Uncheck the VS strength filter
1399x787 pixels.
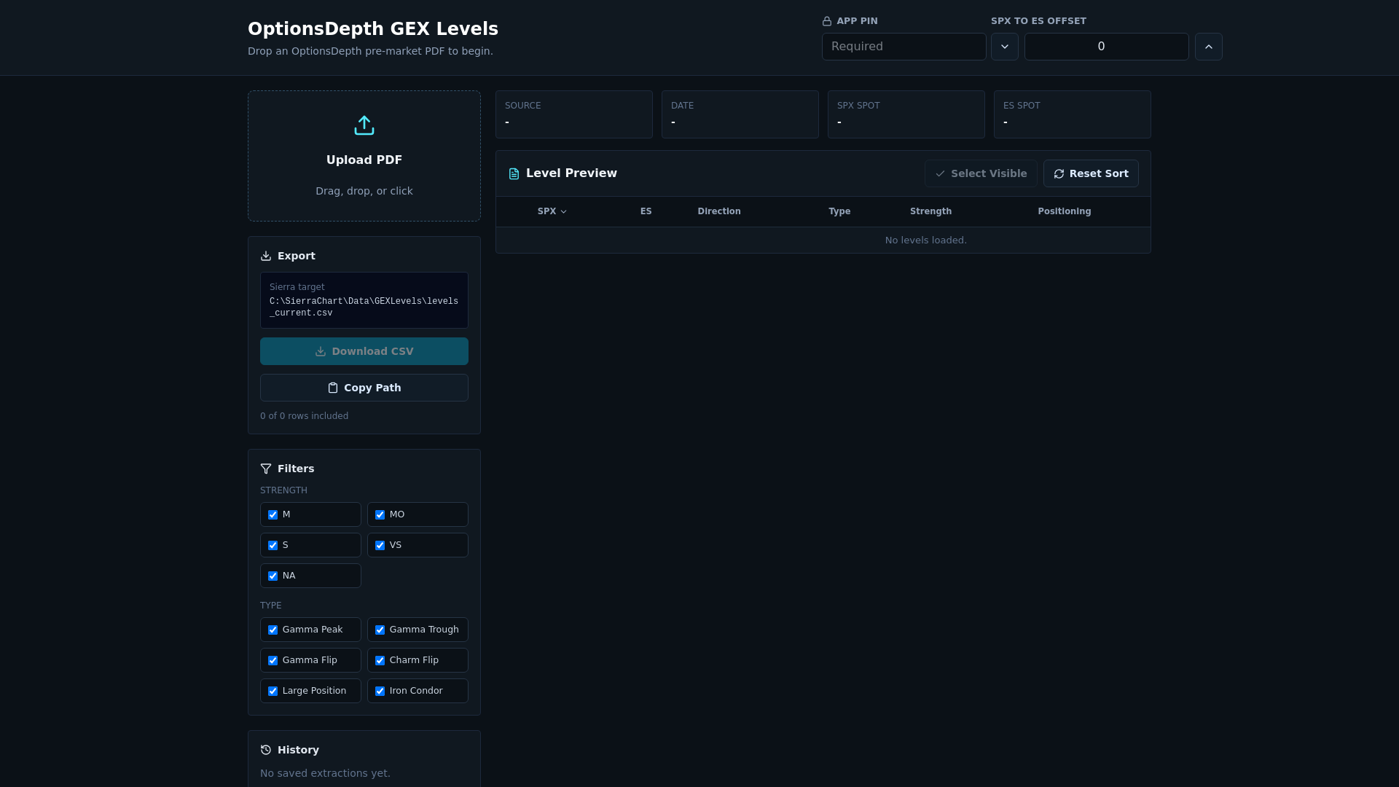(380, 545)
